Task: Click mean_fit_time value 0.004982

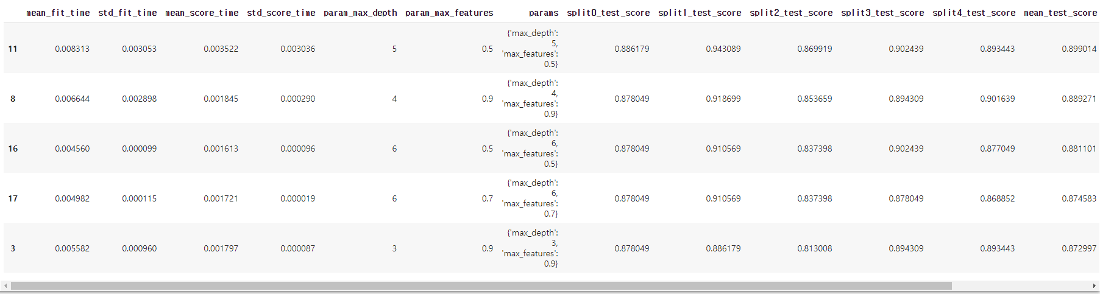Action: (x=72, y=198)
